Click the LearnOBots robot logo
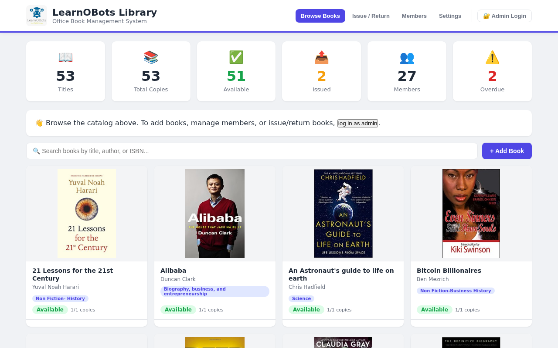The height and width of the screenshot is (348, 558). pyautogui.click(x=37, y=16)
